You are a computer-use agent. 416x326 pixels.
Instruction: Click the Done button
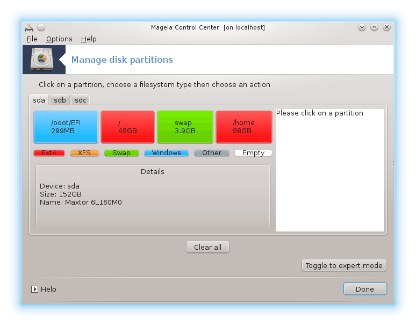point(365,289)
